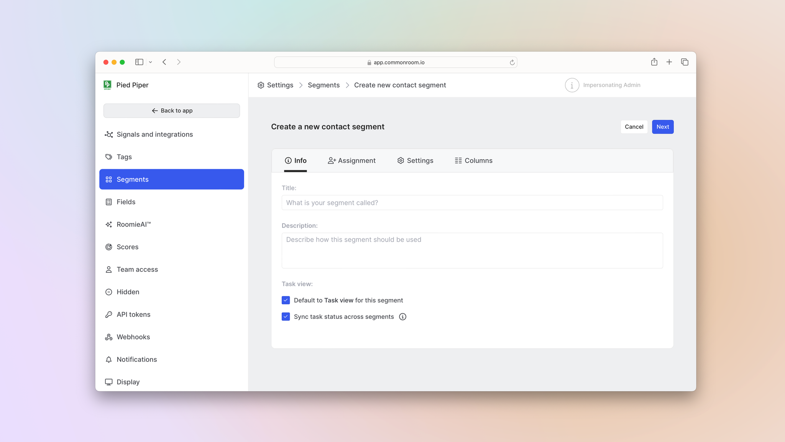This screenshot has height=442, width=785.
Task: Open Notifications settings
Action: coord(172,360)
